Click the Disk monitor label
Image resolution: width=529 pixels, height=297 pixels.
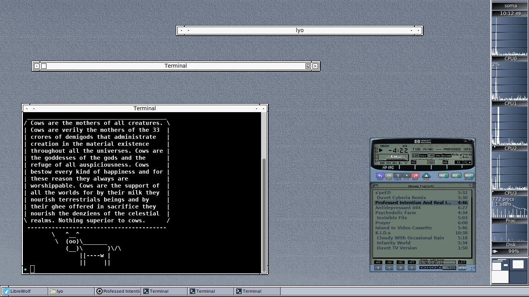click(510, 245)
